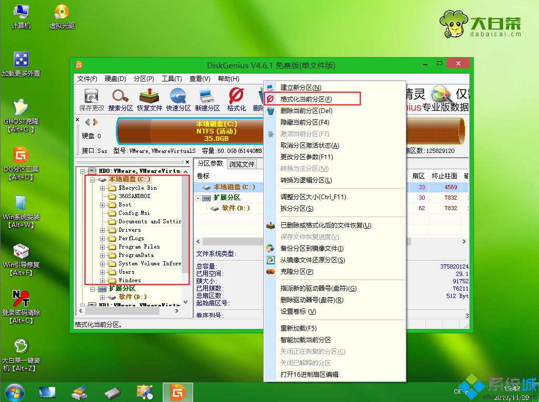Click the Quick Partition (快速分区) icon
Screen dimensions: 539x402
178,99
